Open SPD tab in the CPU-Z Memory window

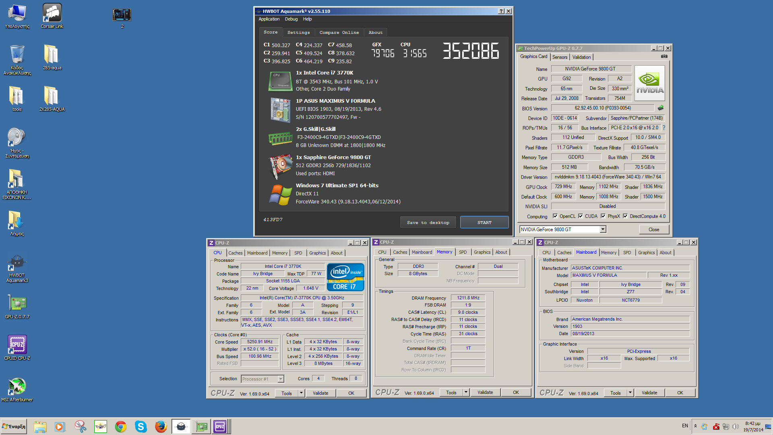click(463, 252)
